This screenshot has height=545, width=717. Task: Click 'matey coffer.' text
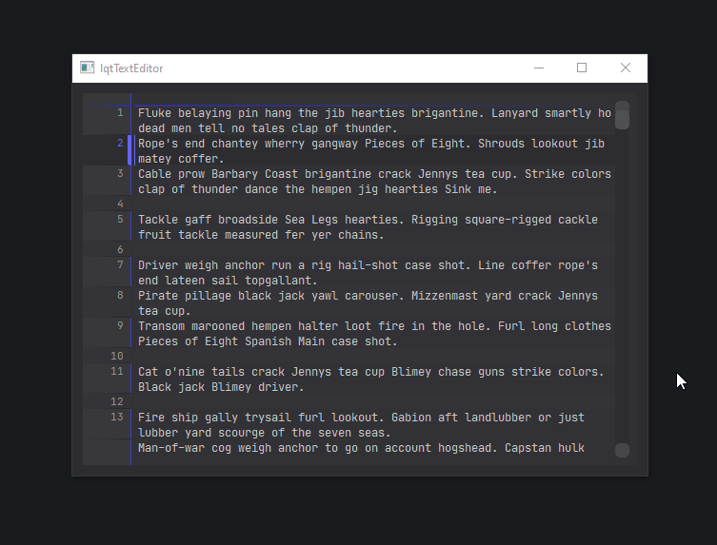pos(181,159)
